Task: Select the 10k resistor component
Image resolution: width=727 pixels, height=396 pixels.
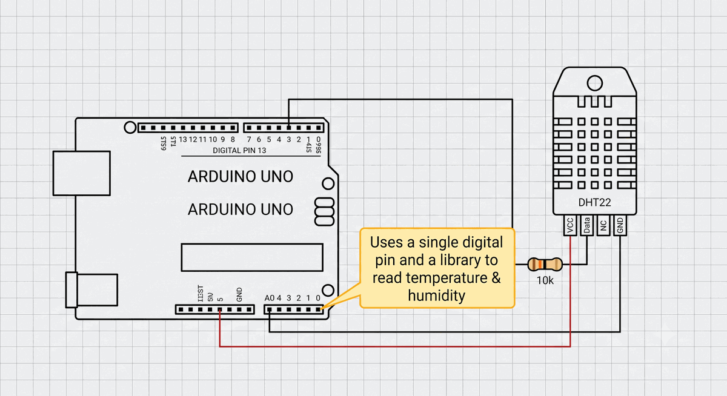Action: point(545,264)
